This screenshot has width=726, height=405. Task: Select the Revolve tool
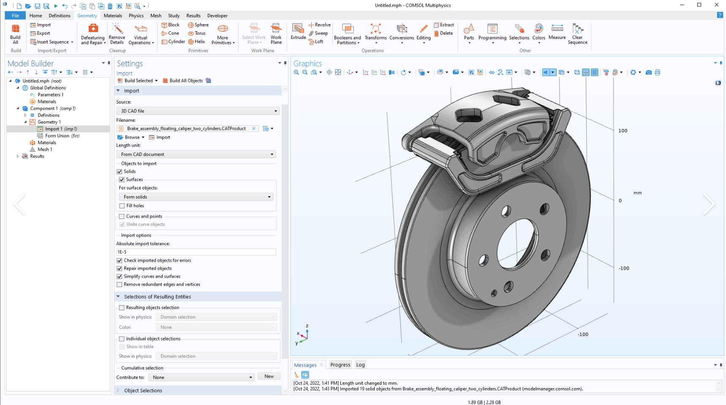(x=320, y=25)
